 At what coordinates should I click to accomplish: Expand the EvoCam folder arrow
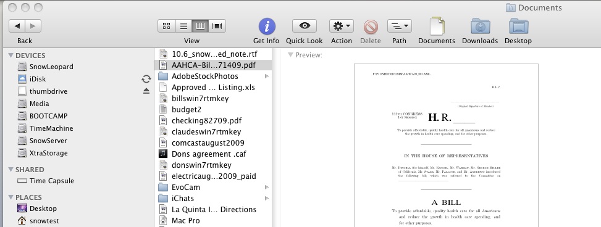[267, 187]
